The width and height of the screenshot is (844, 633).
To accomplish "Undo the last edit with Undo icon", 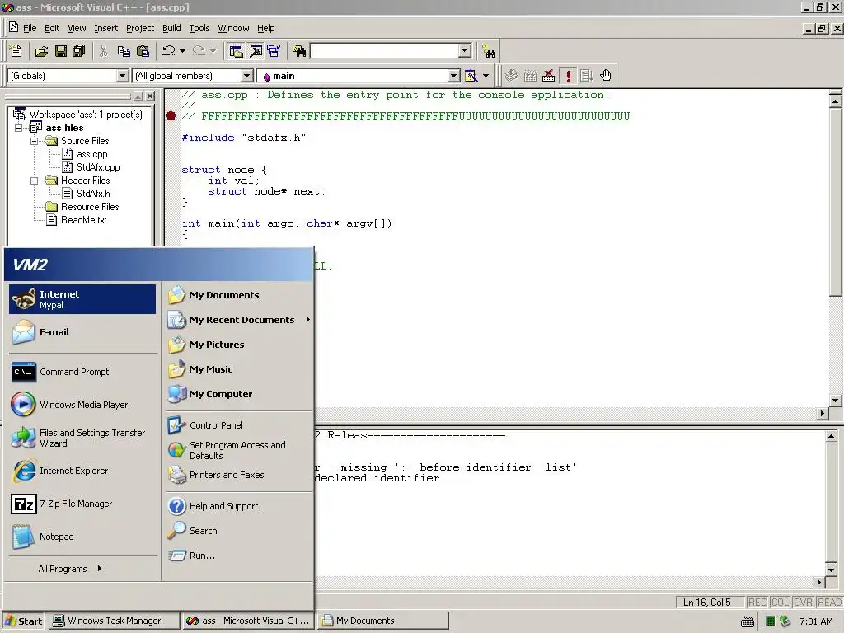I will 169,51.
